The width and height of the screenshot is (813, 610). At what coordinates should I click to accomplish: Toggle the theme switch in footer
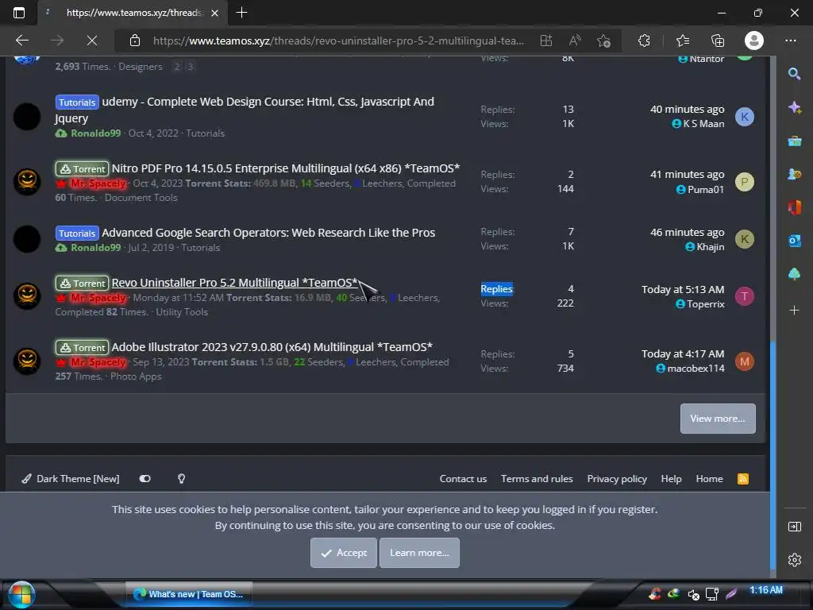click(x=145, y=479)
